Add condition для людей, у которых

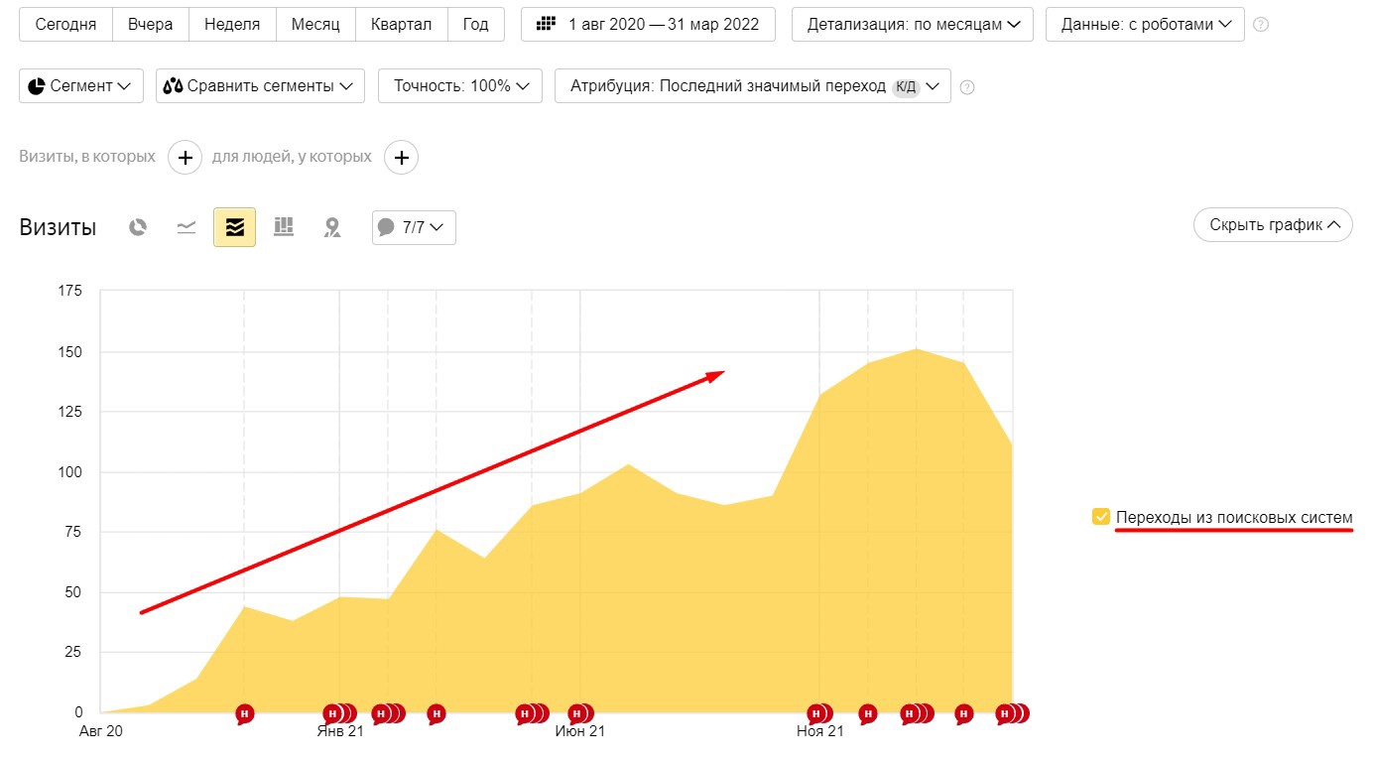pos(401,157)
